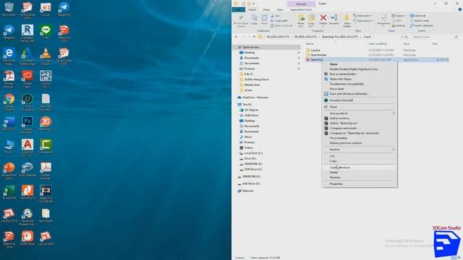
Task: Switch to the Home ribbon tab
Action: pos(252,9)
